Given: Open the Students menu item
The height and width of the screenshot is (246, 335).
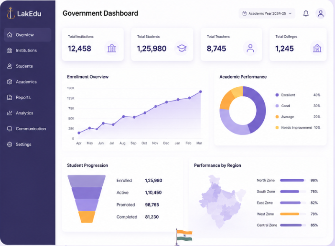Looking at the screenshot, I should pyautogui.click(x=28, y=66).
